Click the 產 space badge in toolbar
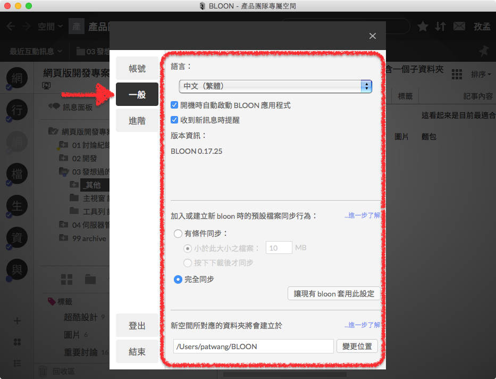 pyautogui.click(x=77, y=26)
